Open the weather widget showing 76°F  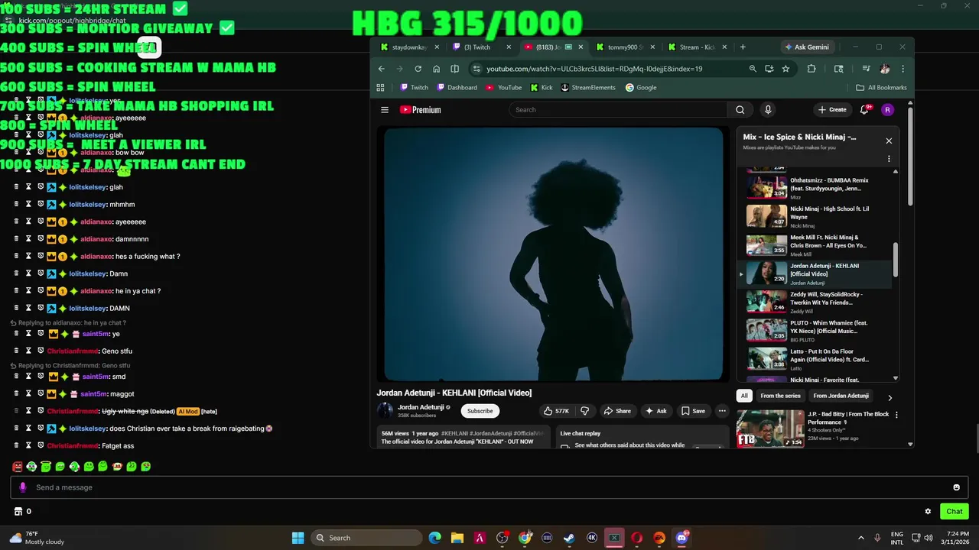tap(37, 538)
